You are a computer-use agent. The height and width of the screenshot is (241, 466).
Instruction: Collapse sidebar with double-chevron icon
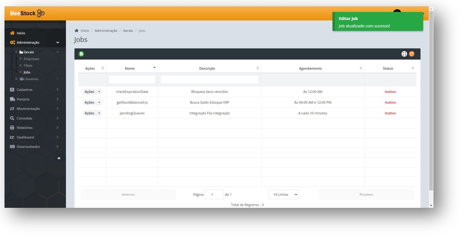tap(59, 158)
